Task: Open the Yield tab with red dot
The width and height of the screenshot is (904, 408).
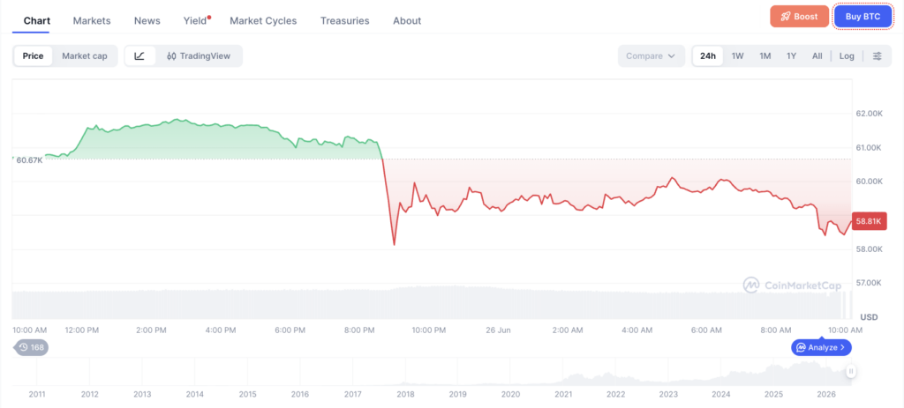Action: tap(197, 21)
